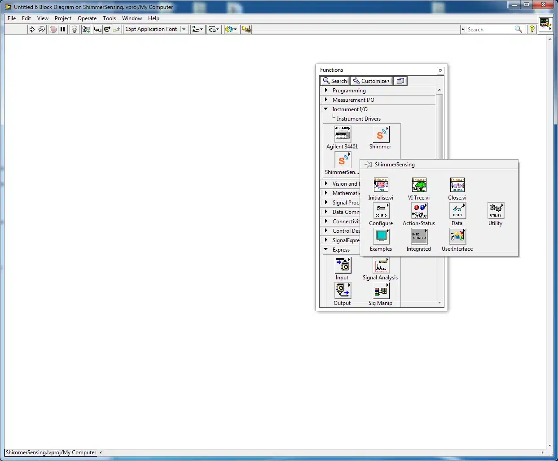The image size is (558, 461).
Task: Open the Align Objects dropdown
Action: click(198, 29)
